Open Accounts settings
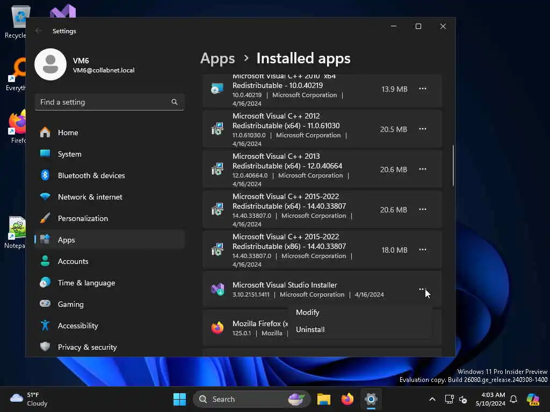550x412 pixels. pos(110,261)
